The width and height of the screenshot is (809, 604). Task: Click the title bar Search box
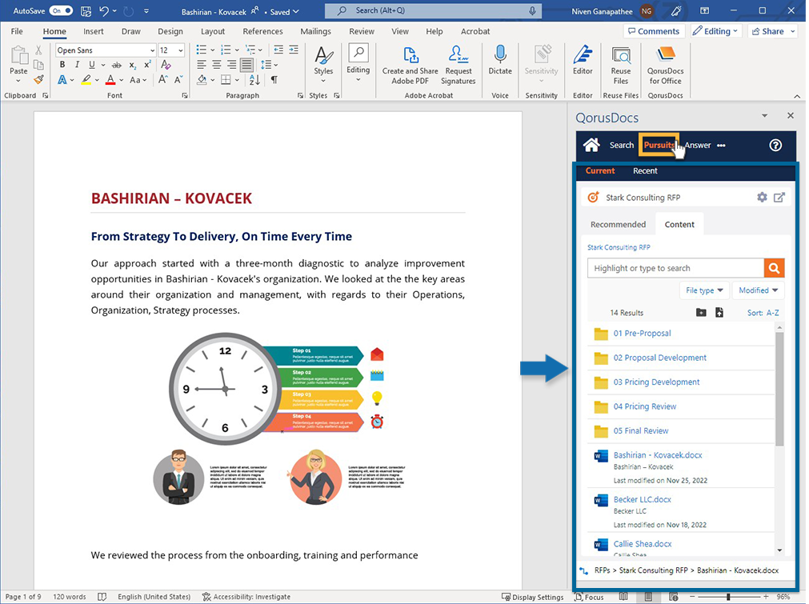coord(434,10)
